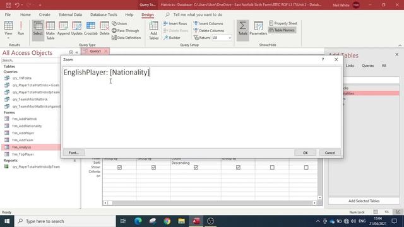
Task: Toggle Table Names display
Action: point(282,30)
